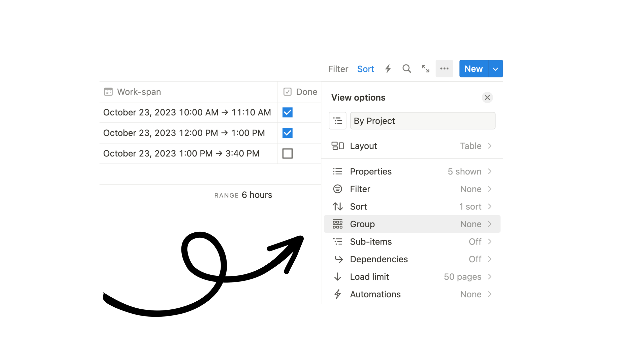Close the View options panel
Viewport: 630px width, 354px height.
pos(487,97)
